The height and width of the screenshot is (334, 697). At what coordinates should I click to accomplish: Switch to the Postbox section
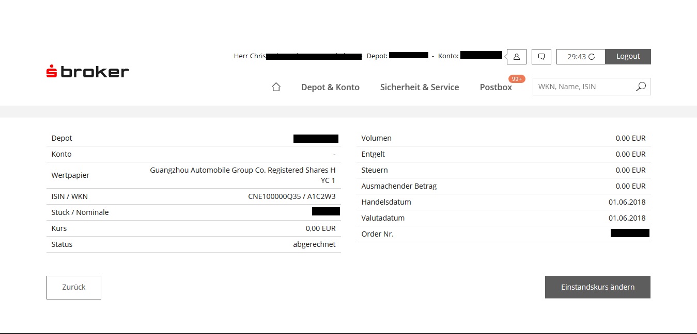coord(495,87)
